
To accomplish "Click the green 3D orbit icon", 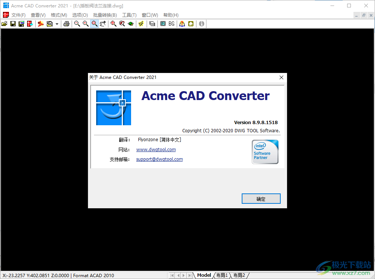I will (131, 24).
